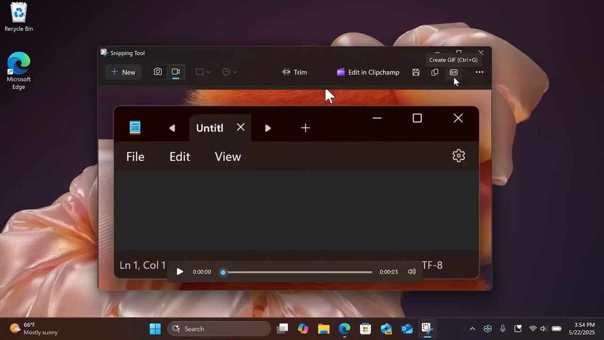Play the recorded video
604x340 pixels.
pos(180,272)
